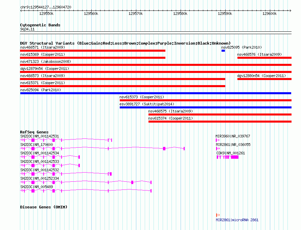Click the DGV Structural Variants track title
This screenshot has height=230, width=301.
[x=125, y=43]
